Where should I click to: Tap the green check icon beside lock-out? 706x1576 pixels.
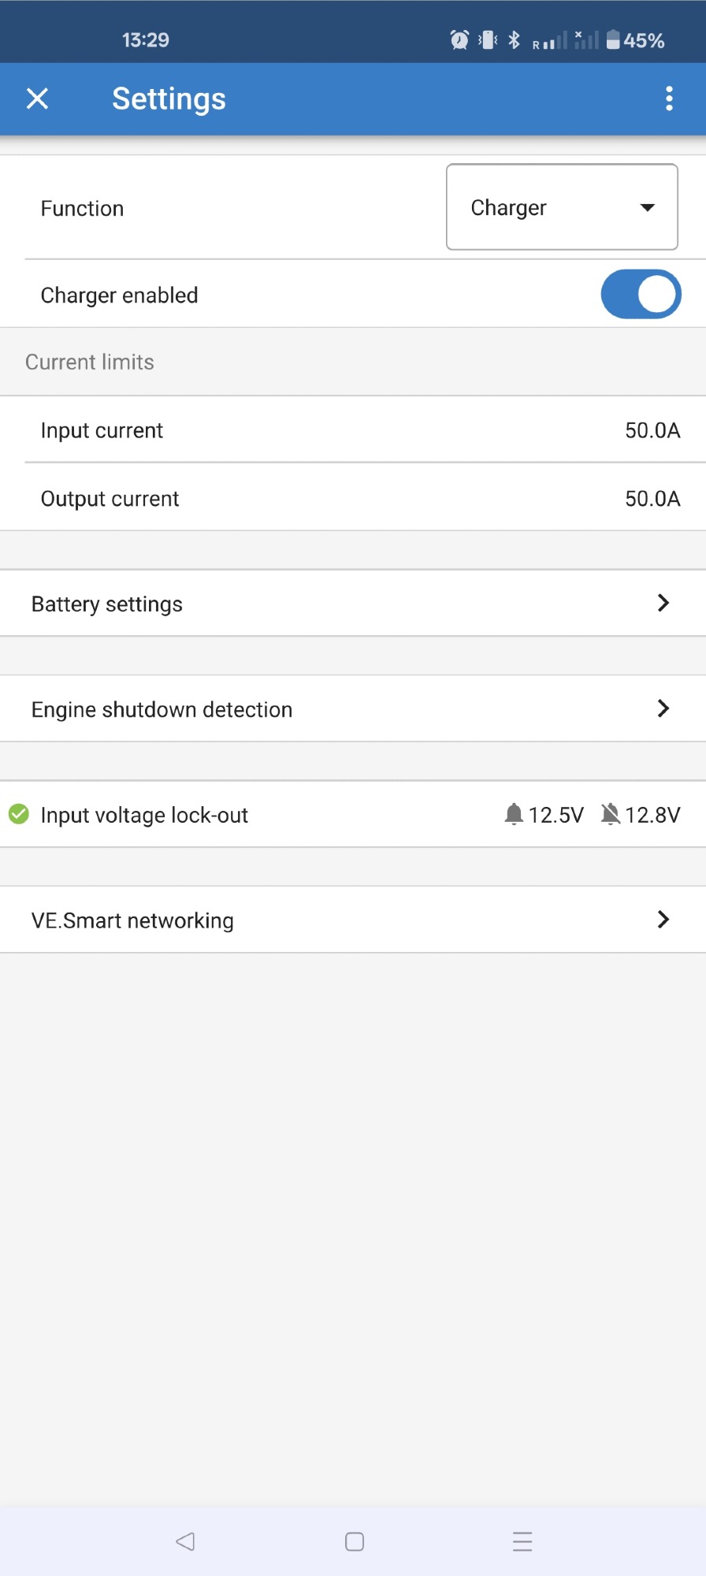tap(19, 814)
